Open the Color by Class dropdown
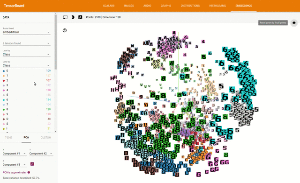Image resolution: width=300 pixels, height=183 pixels. pos(26,65)
